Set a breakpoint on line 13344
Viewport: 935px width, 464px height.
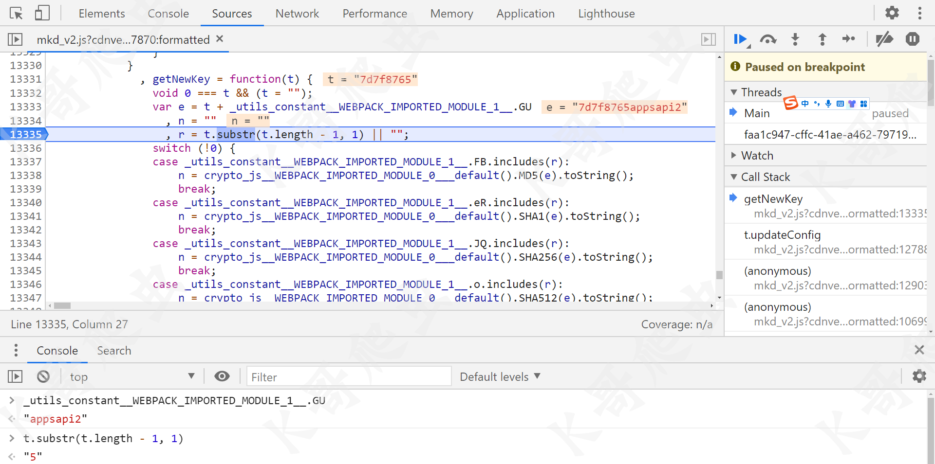click(x=26, y=257)
